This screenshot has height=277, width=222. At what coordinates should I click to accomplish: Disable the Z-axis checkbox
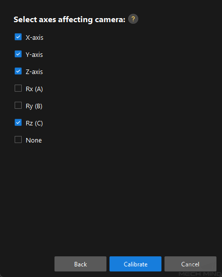[18, 71]
